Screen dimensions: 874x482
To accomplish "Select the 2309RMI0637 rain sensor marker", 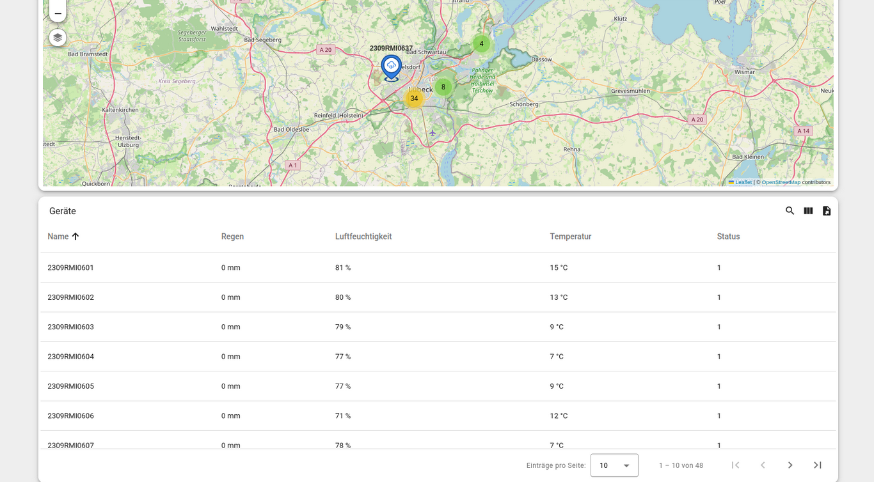I will click(392, 68).
